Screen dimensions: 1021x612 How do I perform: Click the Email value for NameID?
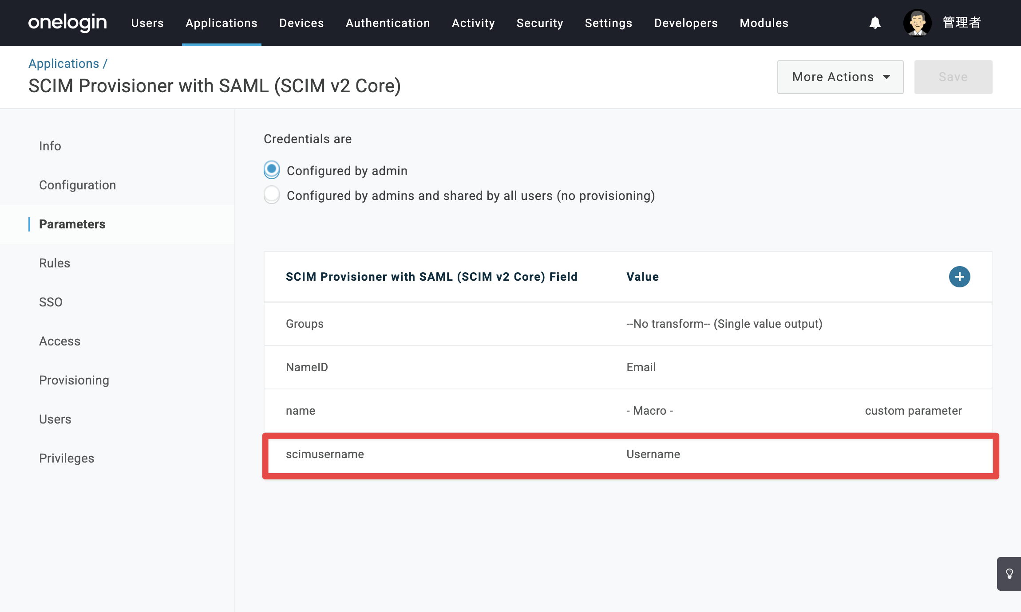(641, 367)
